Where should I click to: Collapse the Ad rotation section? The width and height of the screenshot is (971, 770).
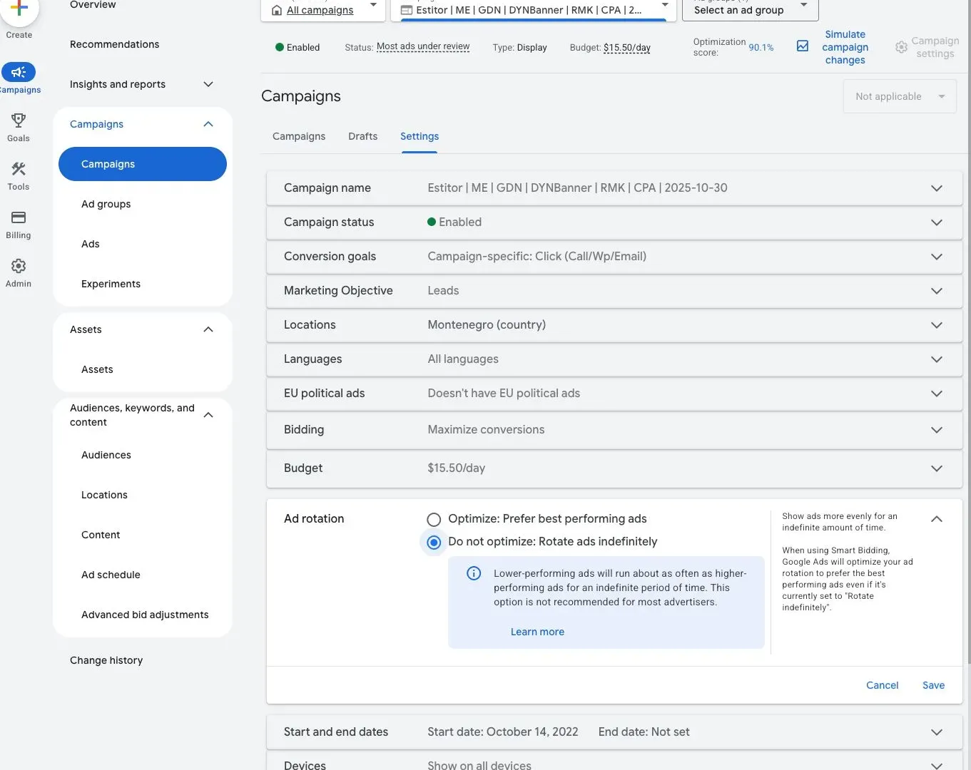point(936,519)
